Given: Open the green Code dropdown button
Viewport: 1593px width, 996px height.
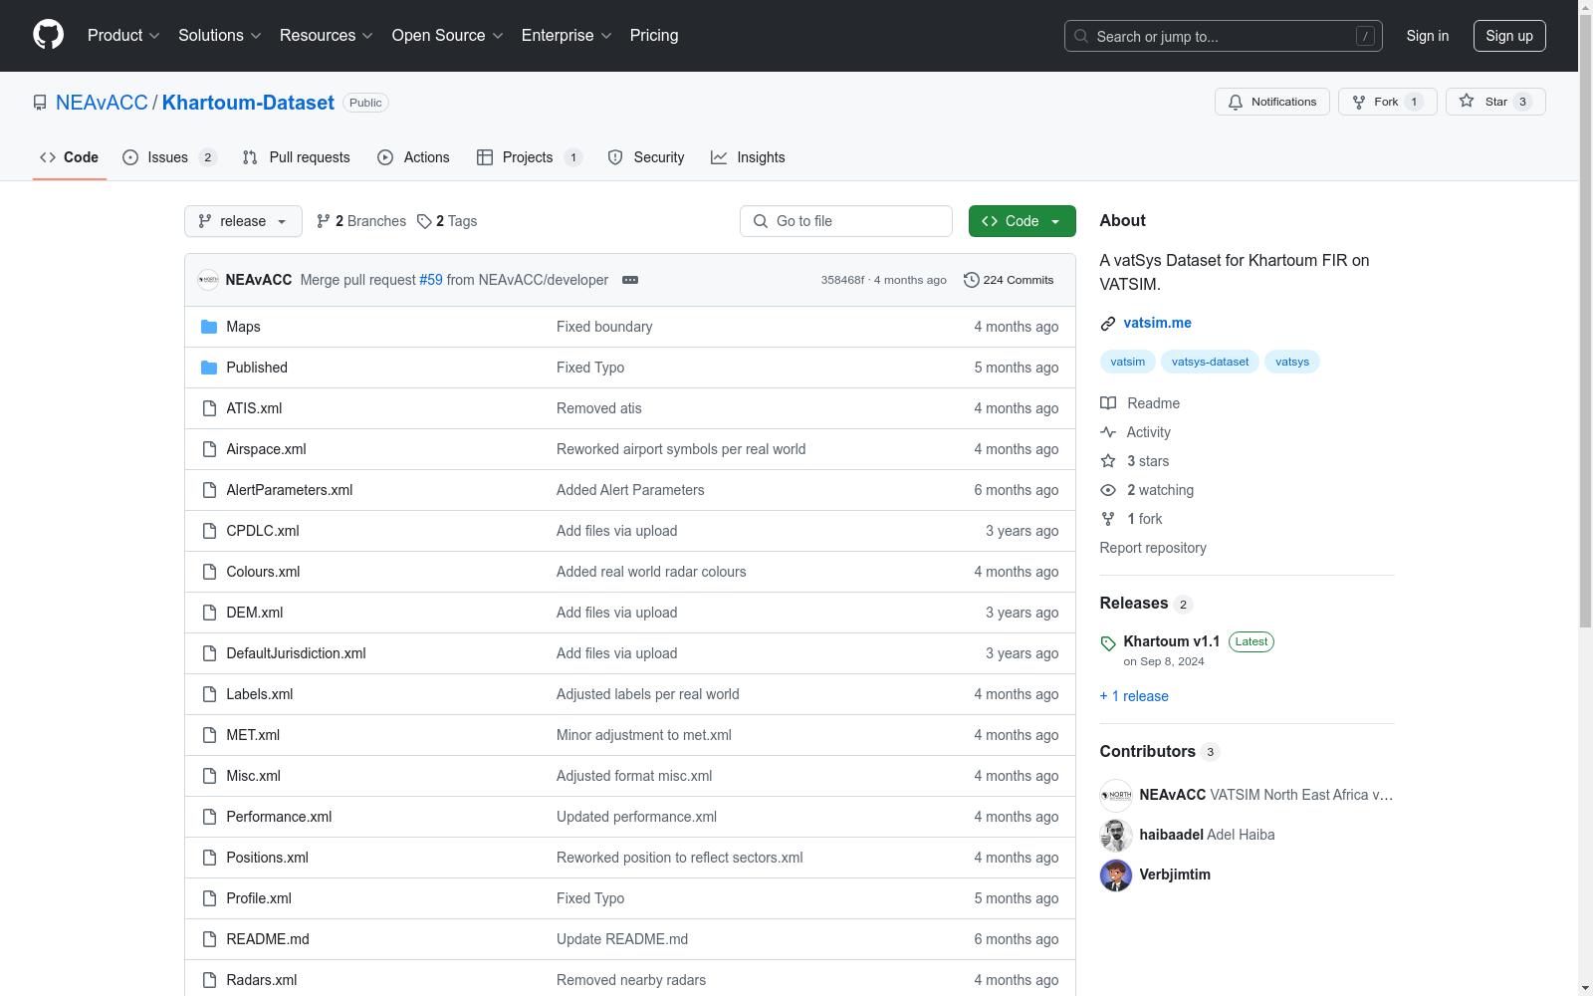Looking at the screenshot, I should point(1022,221).
